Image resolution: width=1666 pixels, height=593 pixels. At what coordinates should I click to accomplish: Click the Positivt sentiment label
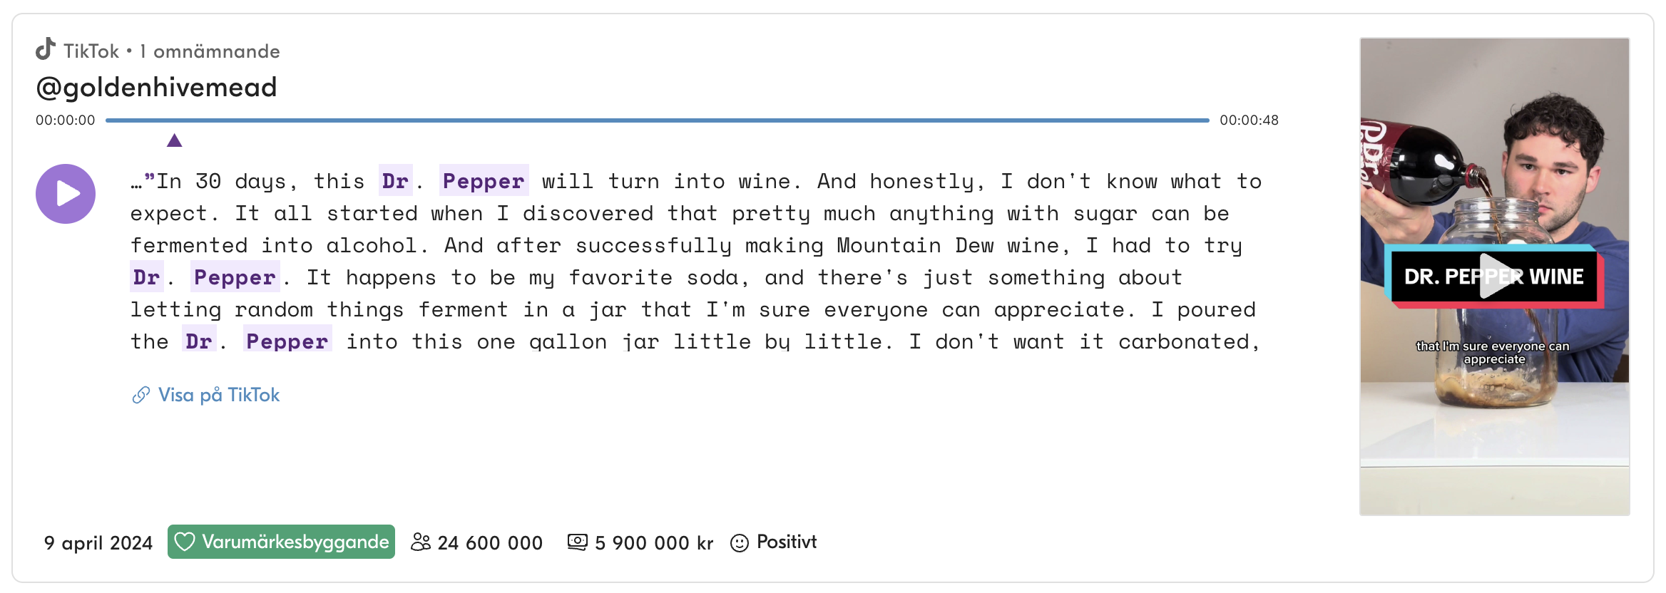point(787,542)
